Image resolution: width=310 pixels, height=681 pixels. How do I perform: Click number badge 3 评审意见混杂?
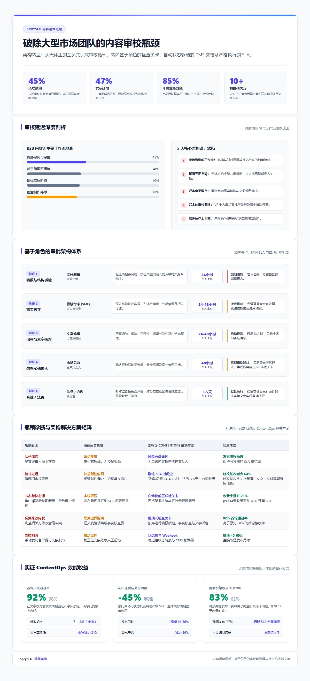point(183,191)
